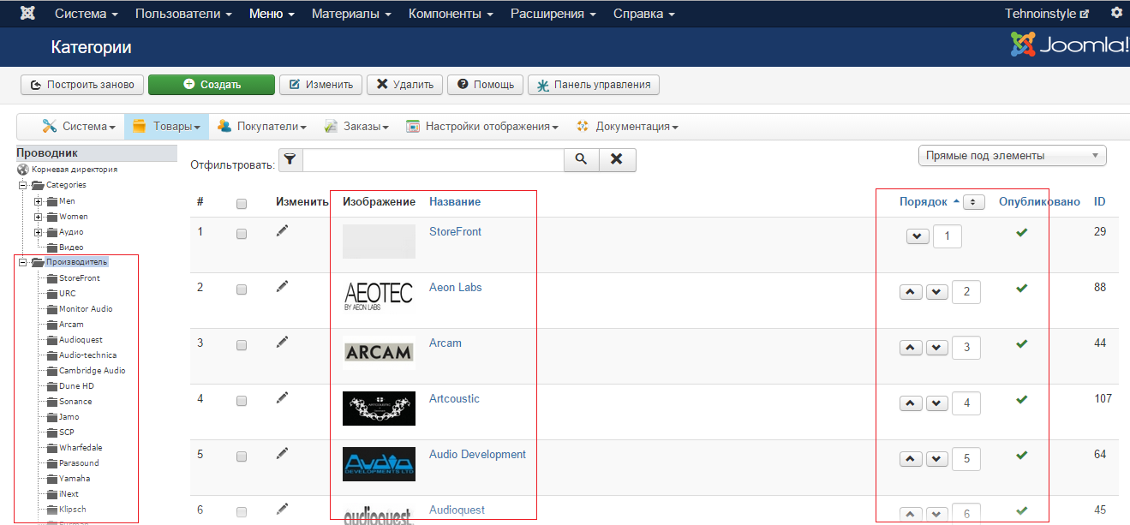Toggle published checkmark for Artcoustic
Screen dimensions: 1130x525
[x=1021, y=399]
